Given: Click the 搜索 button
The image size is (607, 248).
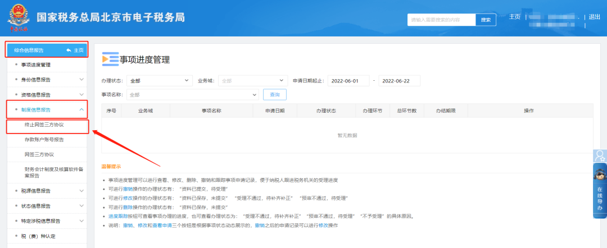Looking at the screenshot, I should 486,20.
